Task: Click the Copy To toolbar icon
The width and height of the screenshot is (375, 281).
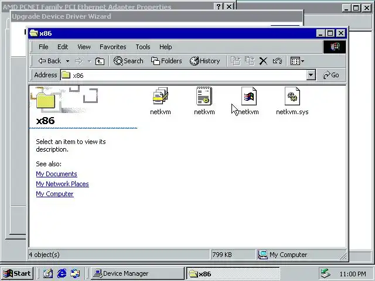Action: [x=250, y=61]
